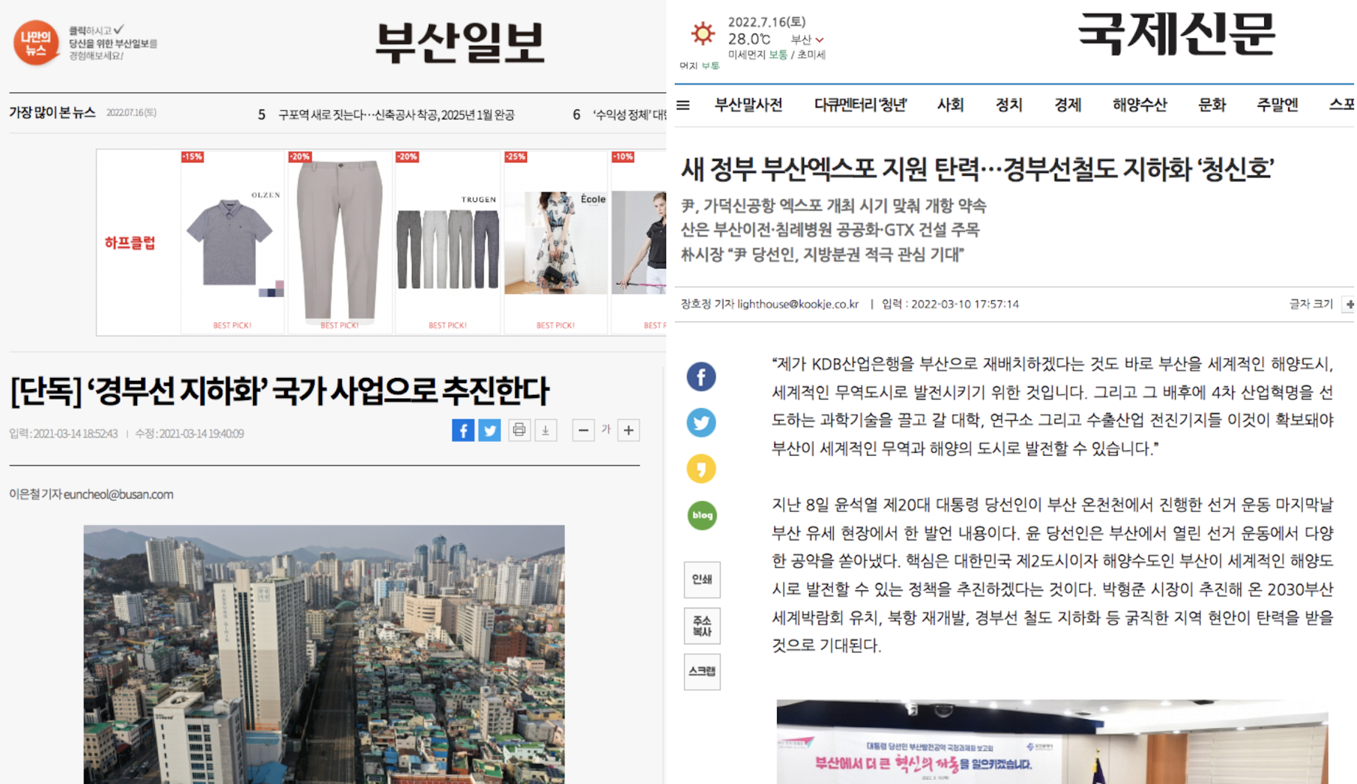1357x784 pixels.
Task: Increase font size with plus button
Action: pyautogui.click(x=628, y=430)
